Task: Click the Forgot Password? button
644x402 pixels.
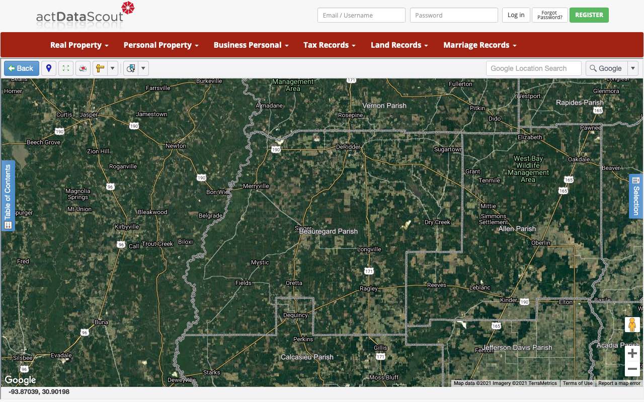Action: (550, 15)
